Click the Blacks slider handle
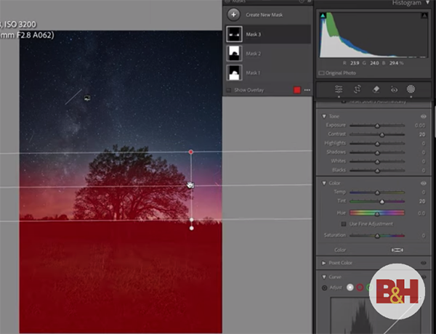 click(x=377, y=171)
